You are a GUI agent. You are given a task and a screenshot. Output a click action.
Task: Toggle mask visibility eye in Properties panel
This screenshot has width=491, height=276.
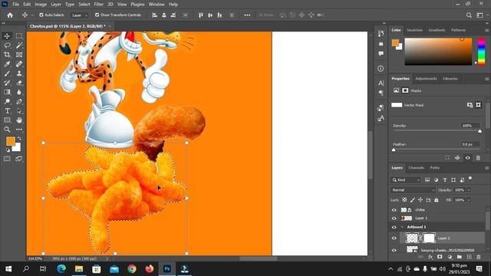468,158
